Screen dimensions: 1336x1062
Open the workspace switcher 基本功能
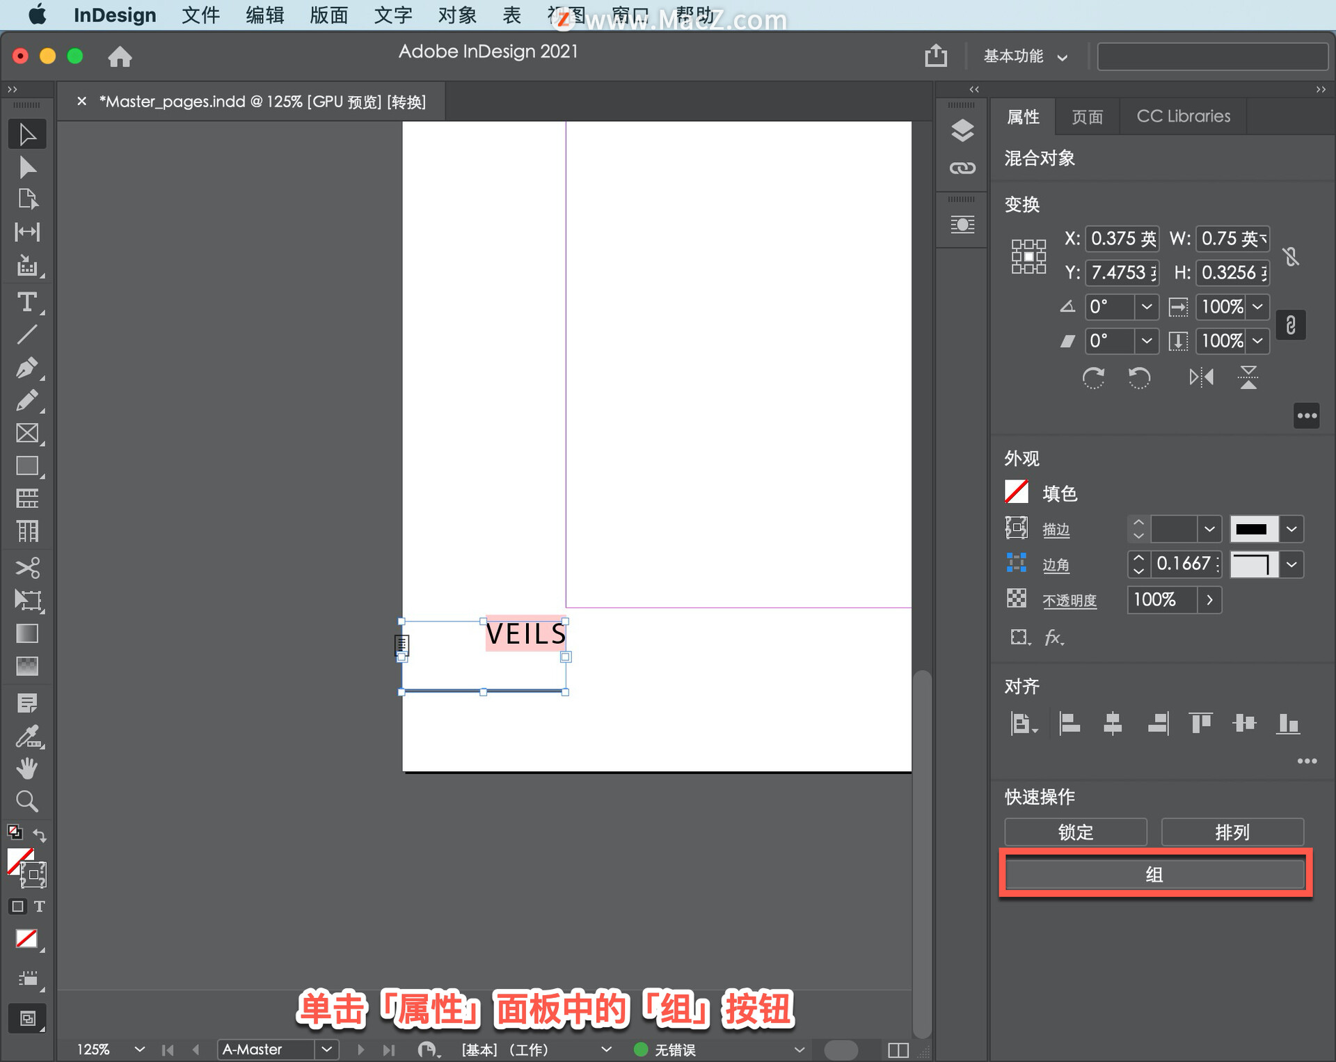click(x=1026, y=56)
